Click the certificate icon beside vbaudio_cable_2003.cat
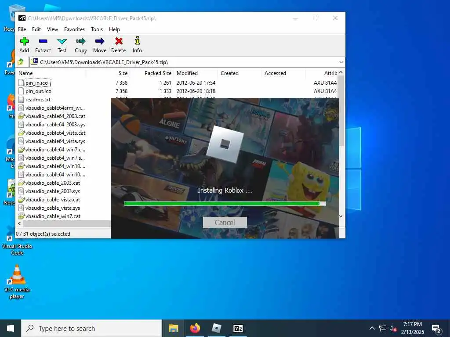Image resolution: width=450 pixels, height=337 pixels. point(21,183)
